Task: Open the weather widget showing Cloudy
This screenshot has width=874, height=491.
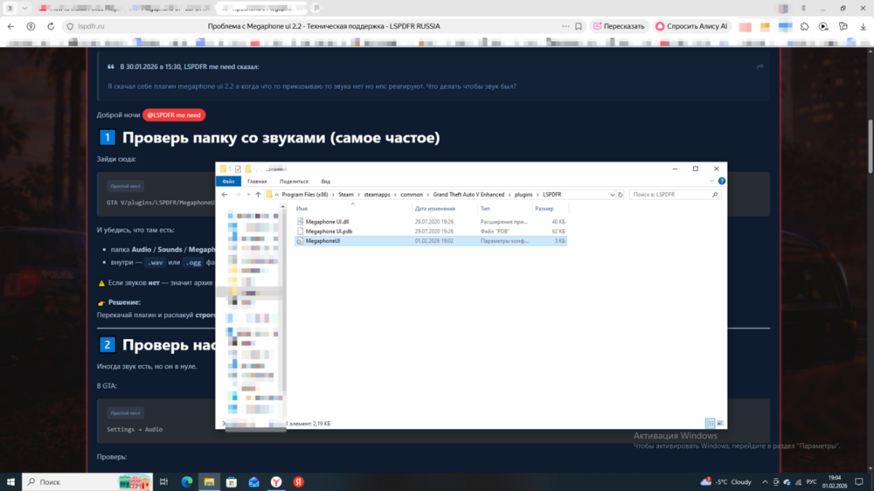Action: pos(726,482)
